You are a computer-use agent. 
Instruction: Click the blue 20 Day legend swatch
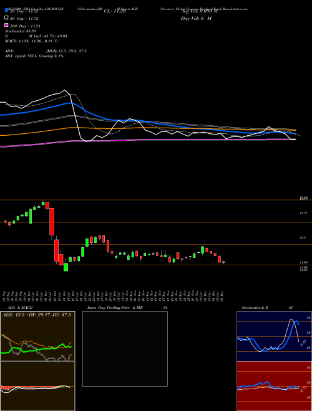[6, 10]
